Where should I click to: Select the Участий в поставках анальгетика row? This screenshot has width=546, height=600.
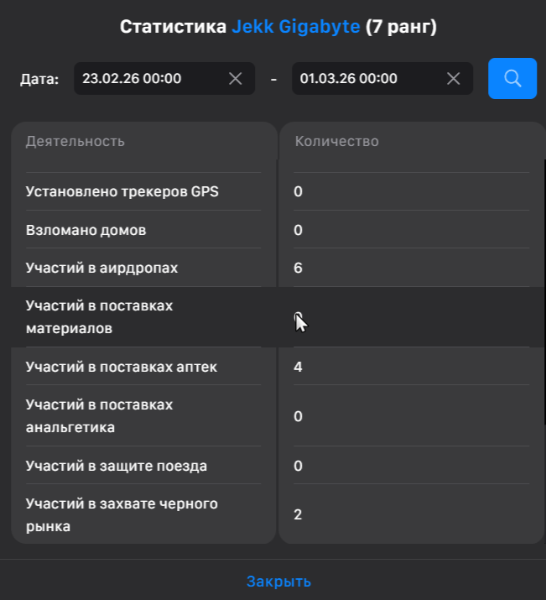click(99, 415)
